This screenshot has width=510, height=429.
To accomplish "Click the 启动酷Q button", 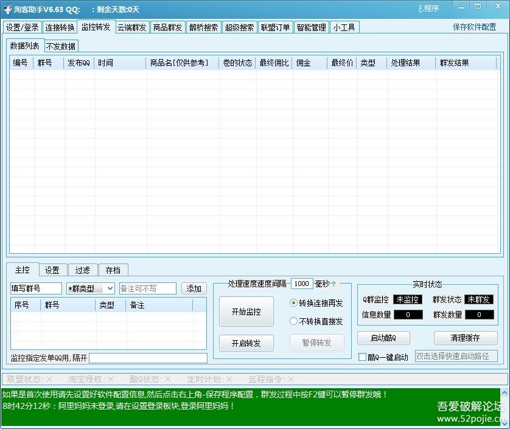I will pyautogui.click(x=383, y=338).
